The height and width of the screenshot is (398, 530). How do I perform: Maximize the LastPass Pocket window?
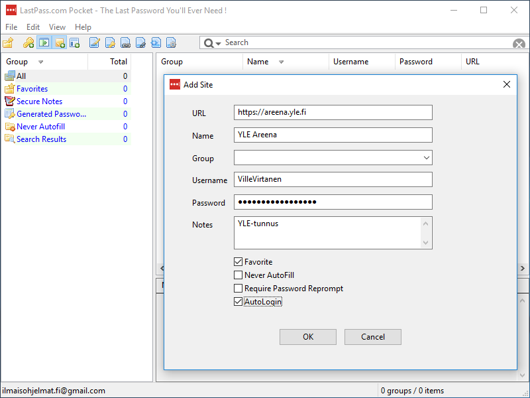point(484,10)
